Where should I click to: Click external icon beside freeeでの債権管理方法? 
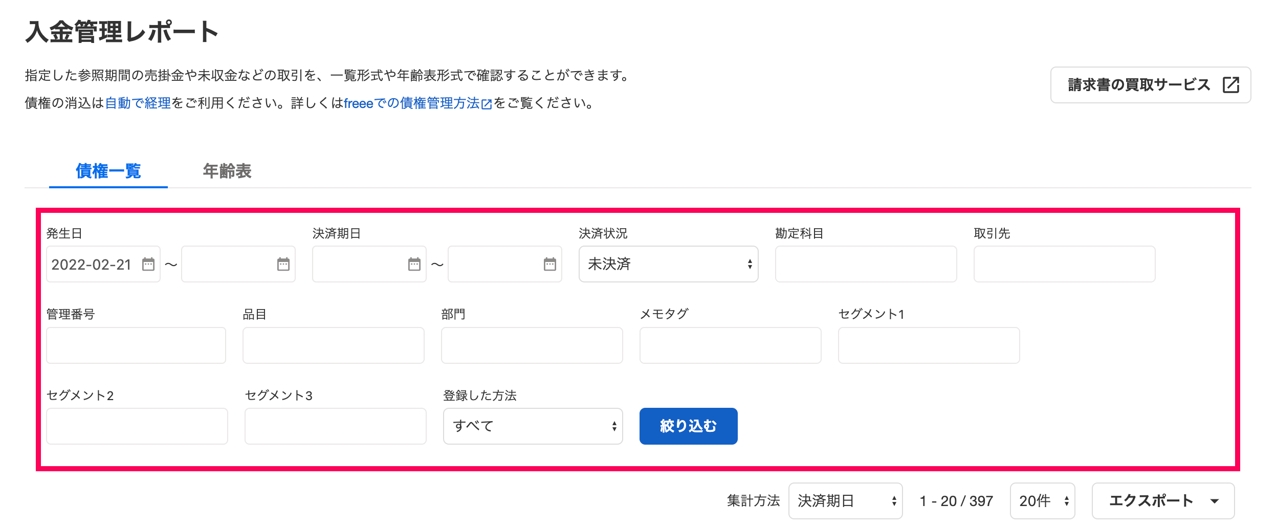click(x=487, y=104)
